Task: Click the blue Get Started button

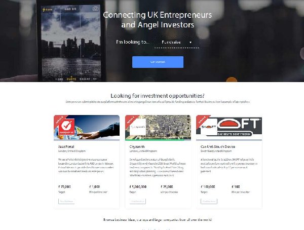Action: [x=158, y=62]
